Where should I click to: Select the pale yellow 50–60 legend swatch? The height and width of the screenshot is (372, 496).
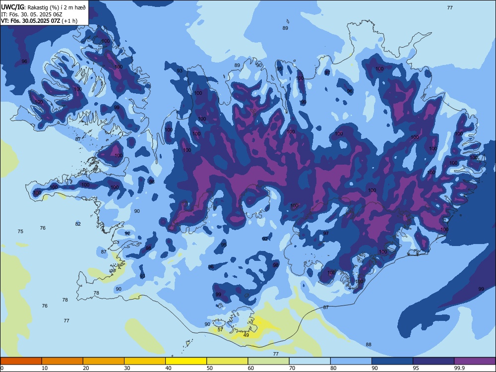pos(227,361)
